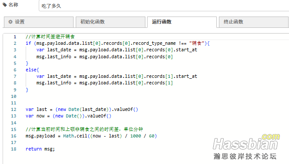Click line number 18 in the gutter
Image resolution: width=289 pixels, height=164 pixels.
13,149
